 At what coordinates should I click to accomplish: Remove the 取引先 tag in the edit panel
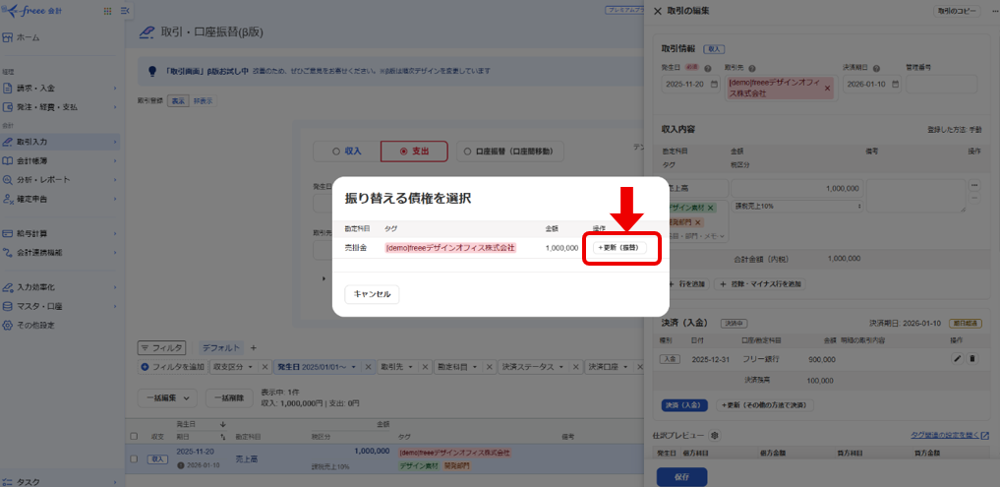pos(827,89)
